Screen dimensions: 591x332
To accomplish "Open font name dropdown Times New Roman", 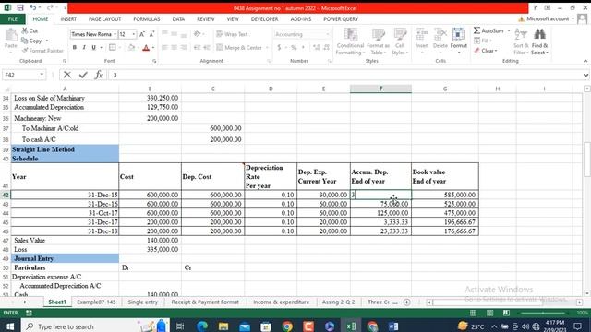I will pos(115,34).
